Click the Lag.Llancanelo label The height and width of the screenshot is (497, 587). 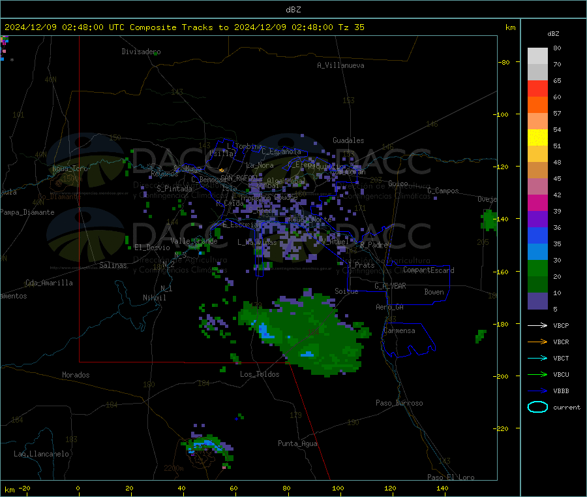(x=42, y=454)
